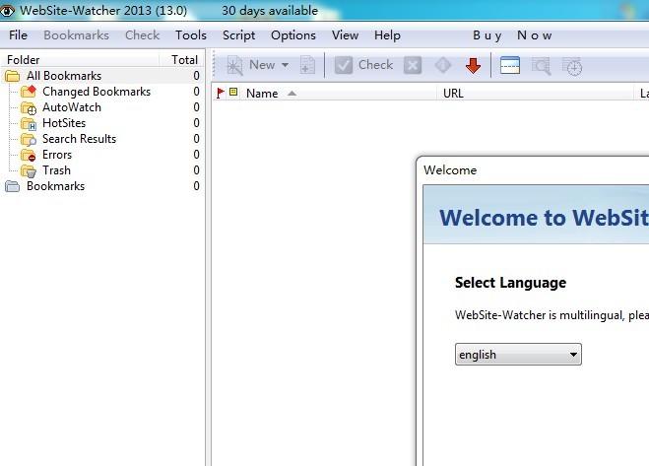Open the New button dropdown arrow

[285, 65]
